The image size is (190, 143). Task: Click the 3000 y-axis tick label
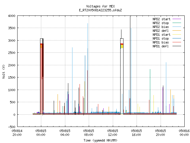tap(12, 41)
